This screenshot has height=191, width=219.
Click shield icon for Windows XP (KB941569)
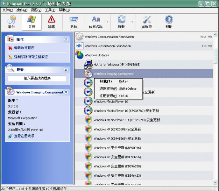88,138
